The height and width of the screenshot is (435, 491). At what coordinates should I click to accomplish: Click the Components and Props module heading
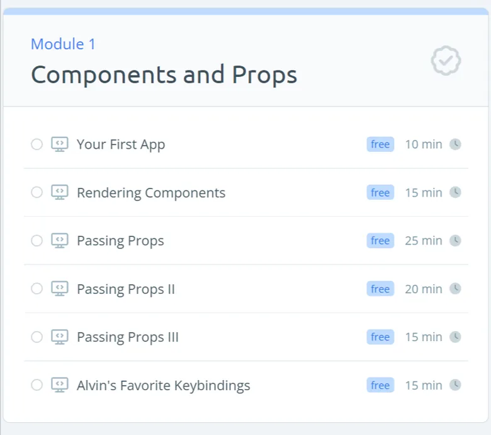pos(164,74)
